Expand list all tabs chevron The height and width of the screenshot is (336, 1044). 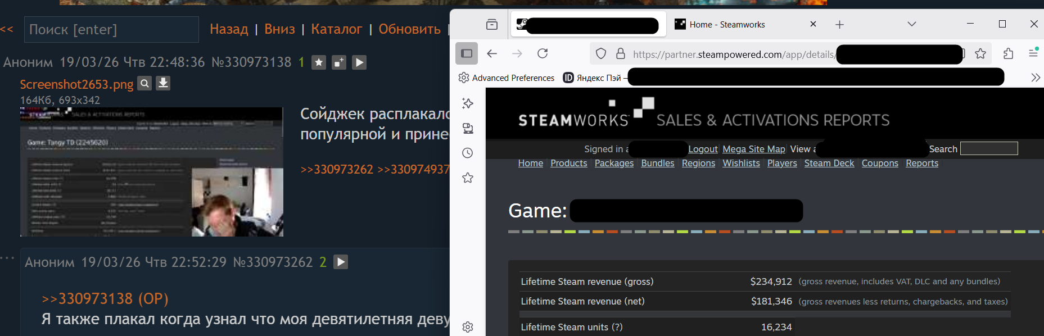click(x=912, y=24)
